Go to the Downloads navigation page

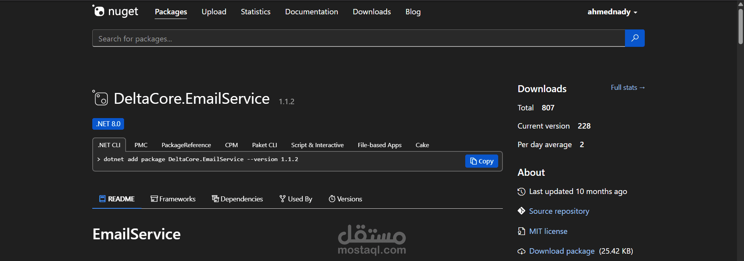[372, 12]
